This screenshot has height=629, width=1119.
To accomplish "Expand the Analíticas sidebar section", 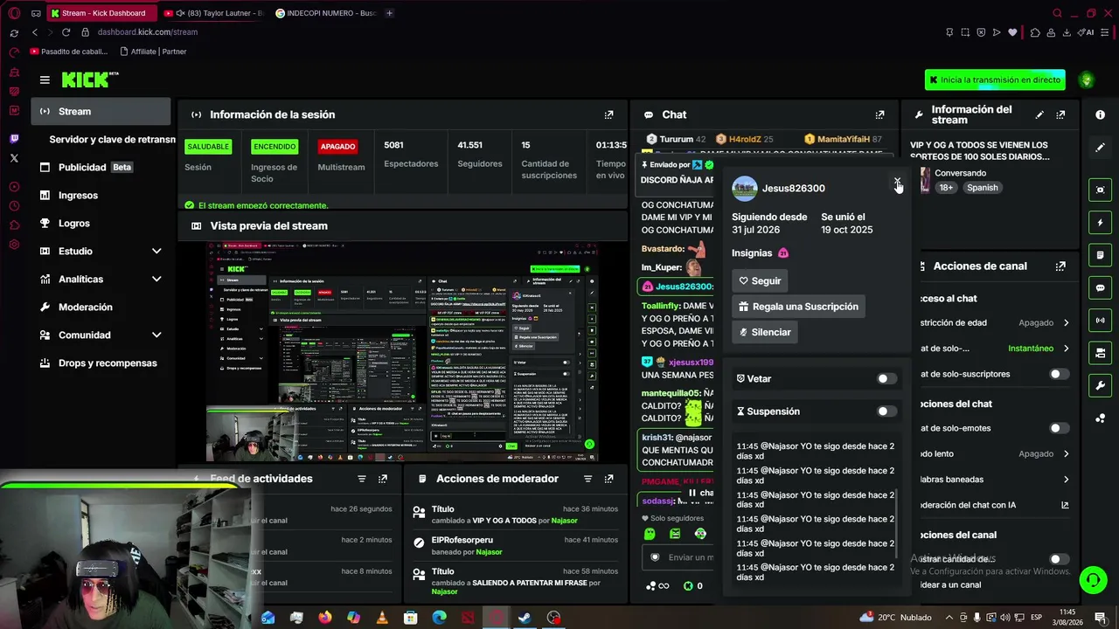I will click(x=156, y=280).
